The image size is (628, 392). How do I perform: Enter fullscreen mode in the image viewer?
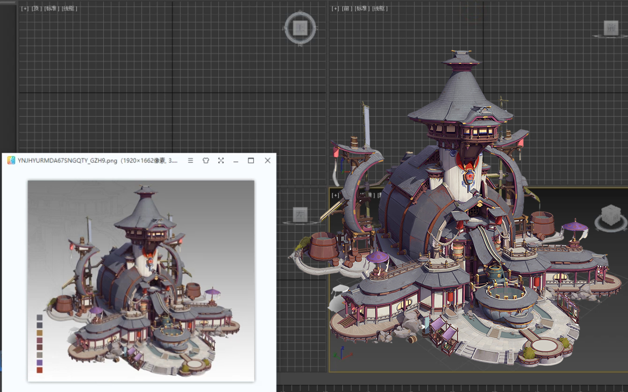click(221, 160)
